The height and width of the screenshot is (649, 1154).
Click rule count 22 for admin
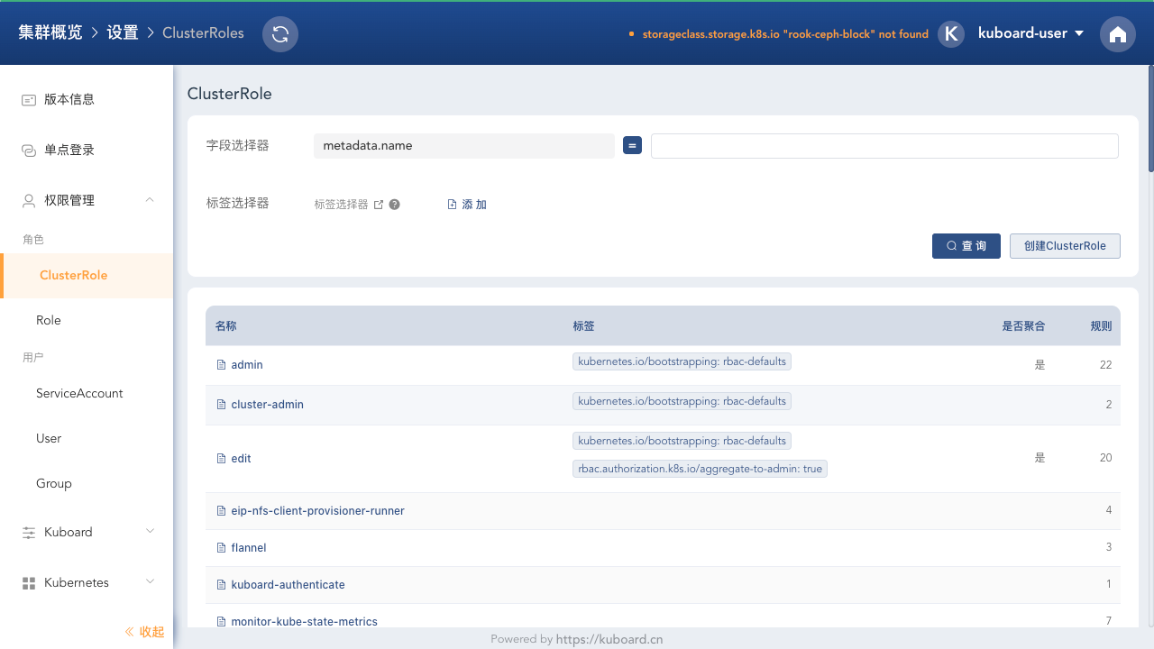(x=1105, y=365)
